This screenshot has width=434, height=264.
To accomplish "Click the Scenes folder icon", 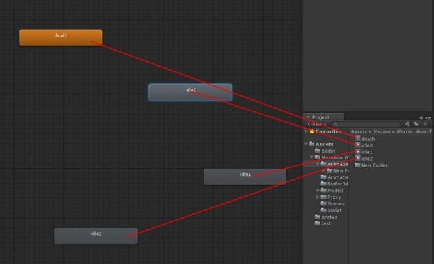I will click(323, 203).
